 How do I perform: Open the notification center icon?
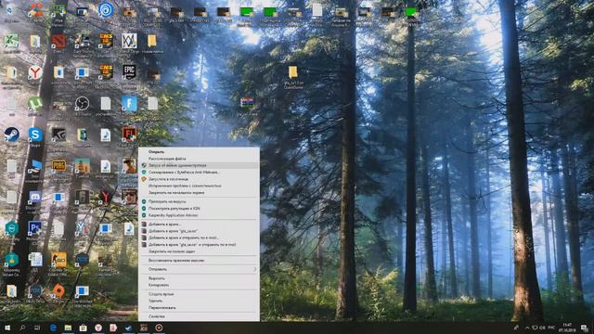tap(585, 328)
